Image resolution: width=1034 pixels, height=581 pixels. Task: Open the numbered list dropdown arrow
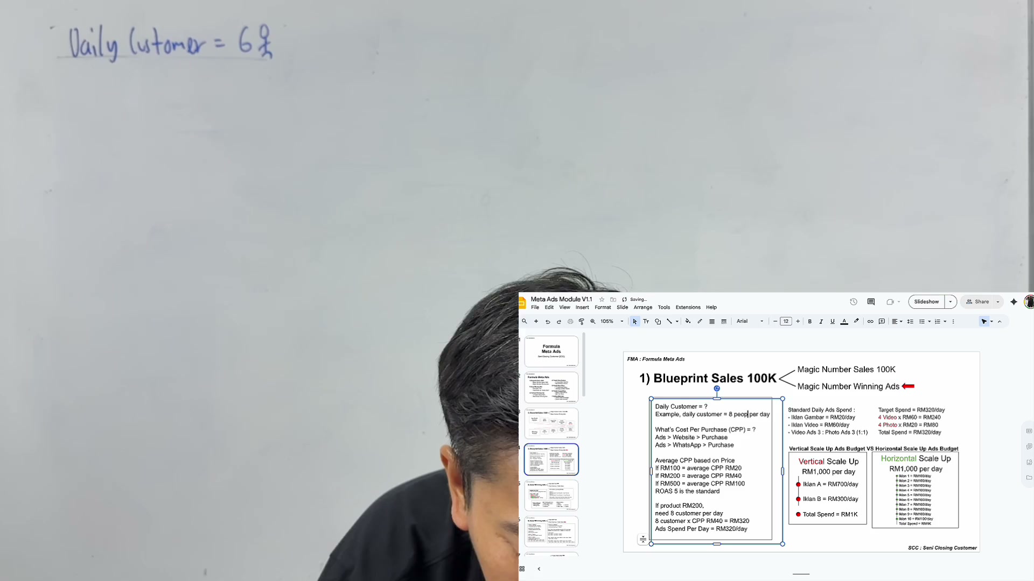pos(945,321)
